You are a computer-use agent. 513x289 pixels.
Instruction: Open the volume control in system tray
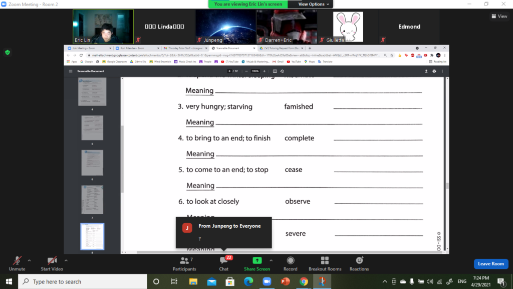click(430, 281)
